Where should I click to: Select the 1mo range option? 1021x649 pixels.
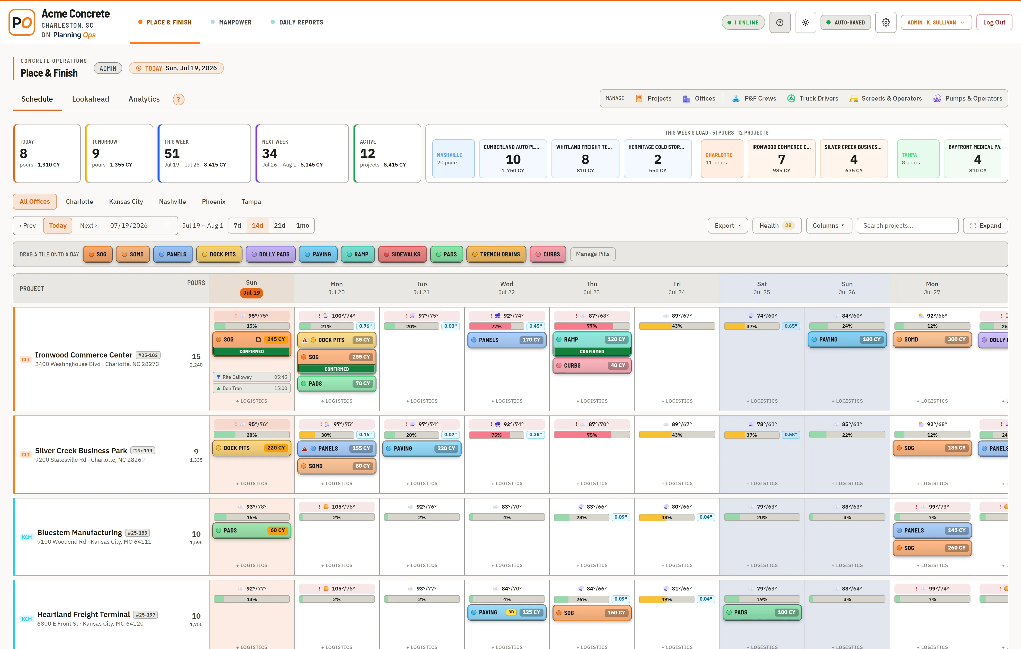click(x=302, y=226)
